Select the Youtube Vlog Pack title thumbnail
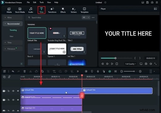 [x=57, y=33]
